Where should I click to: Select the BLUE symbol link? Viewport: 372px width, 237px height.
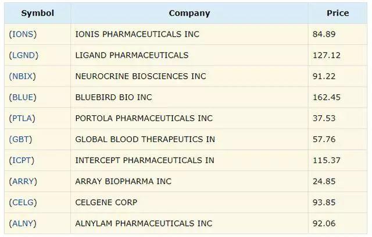point(23,97)
